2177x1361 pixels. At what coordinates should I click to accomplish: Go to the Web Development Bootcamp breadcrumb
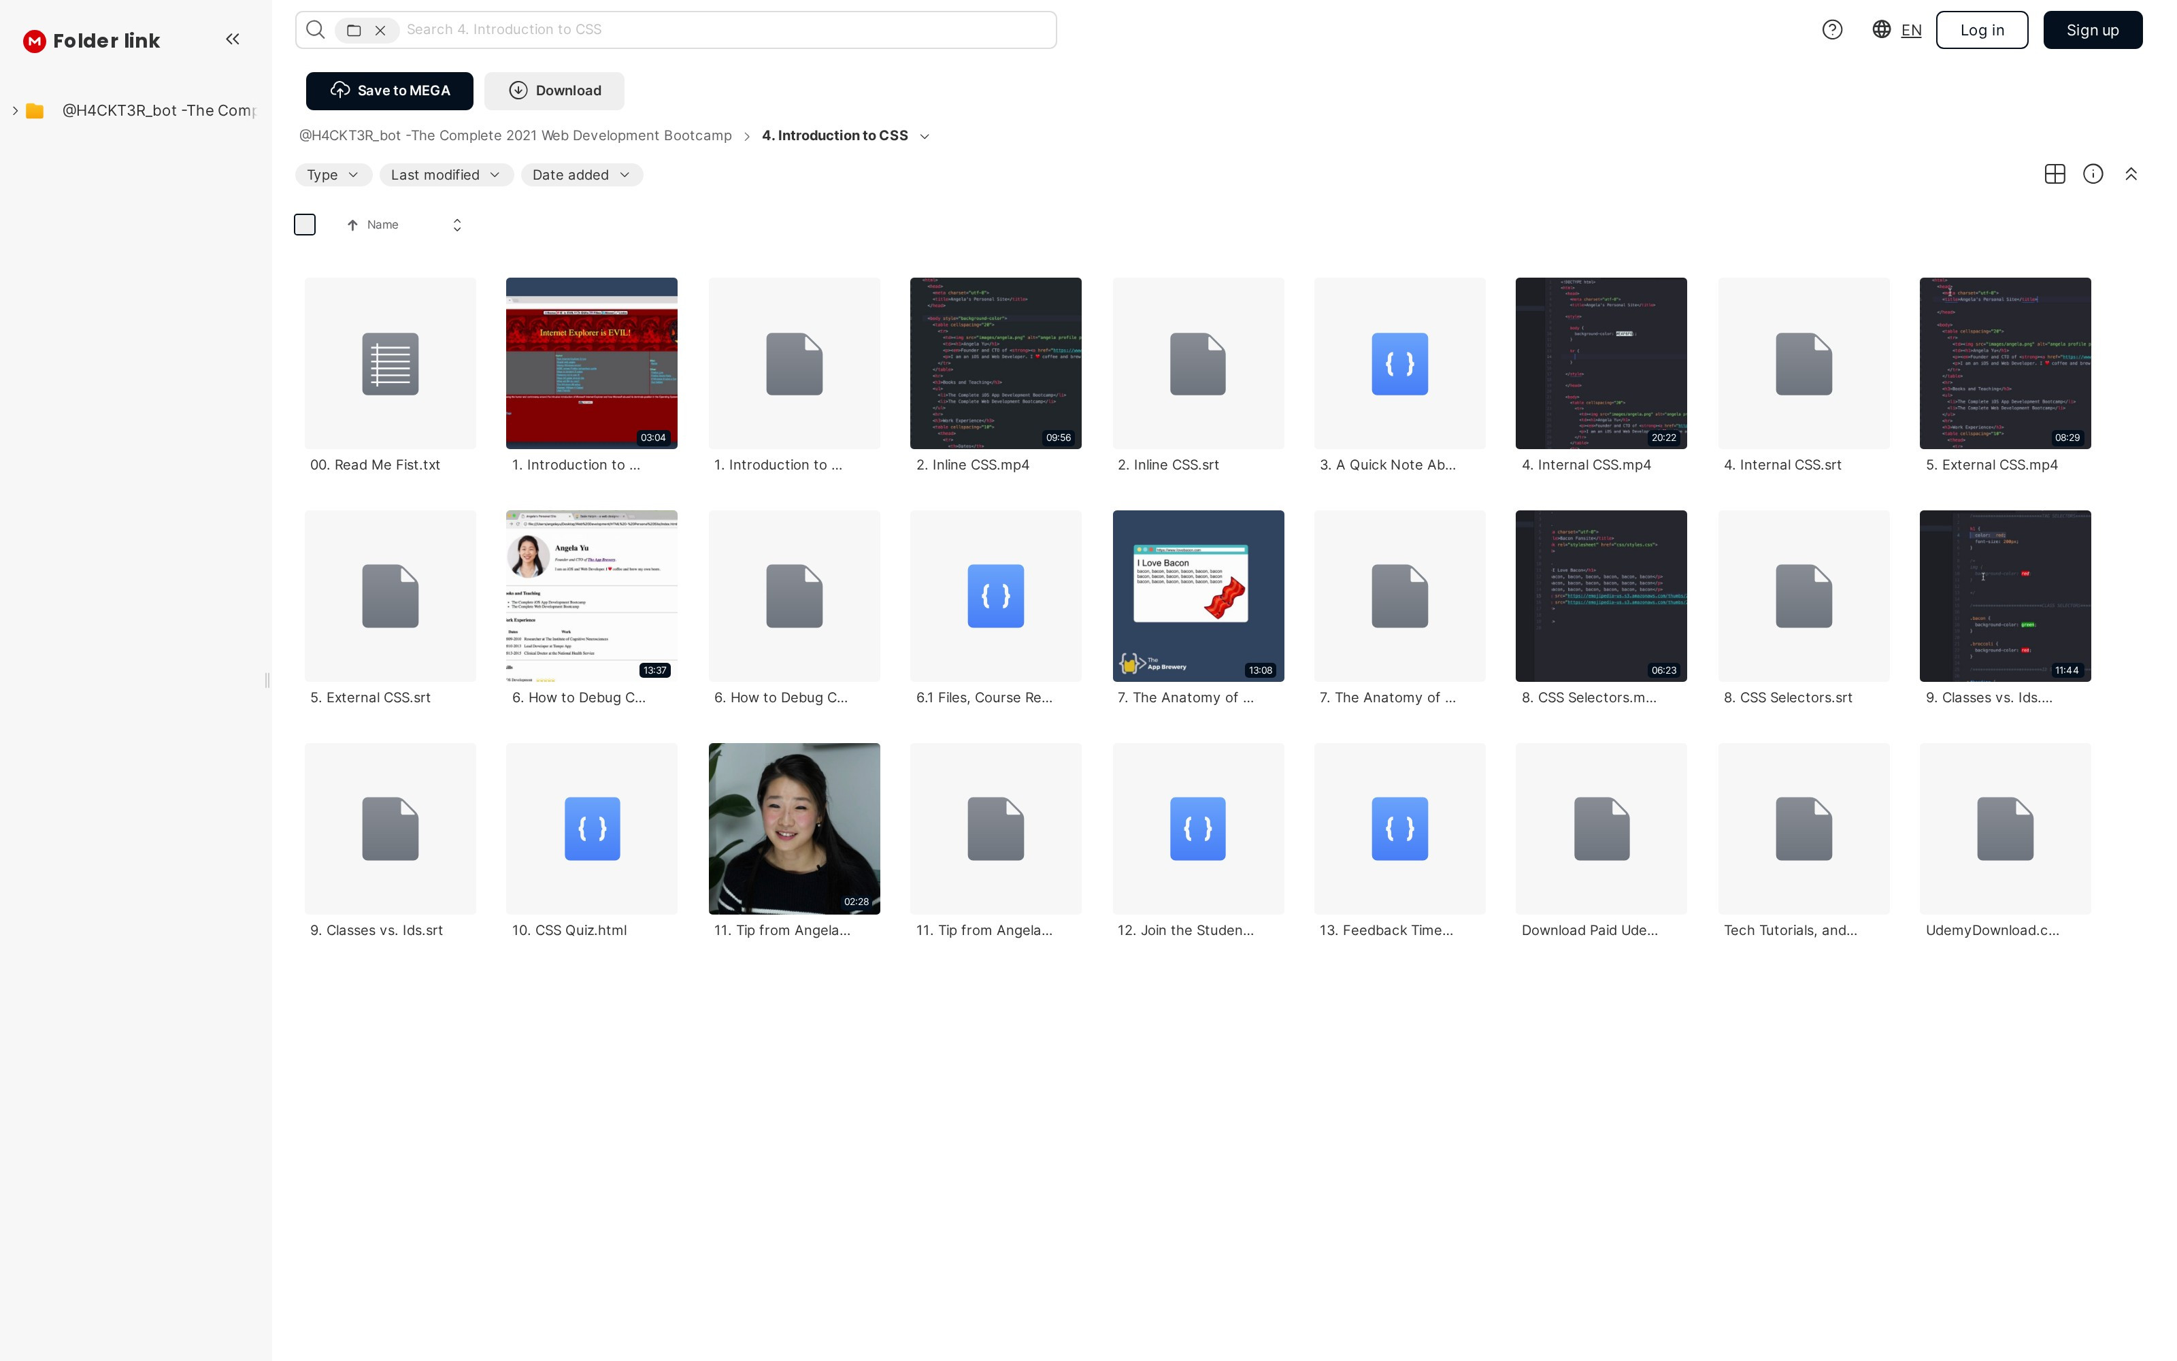point(514,136)
